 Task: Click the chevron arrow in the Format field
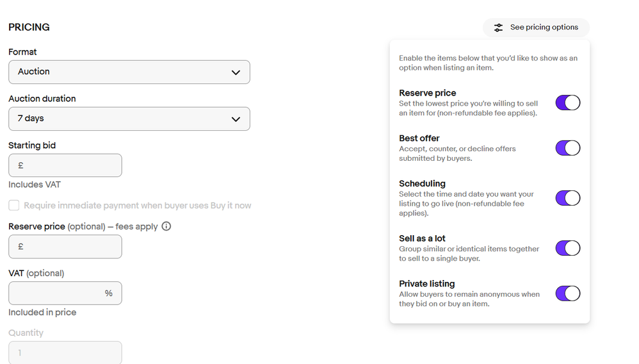tap(236, 72)
